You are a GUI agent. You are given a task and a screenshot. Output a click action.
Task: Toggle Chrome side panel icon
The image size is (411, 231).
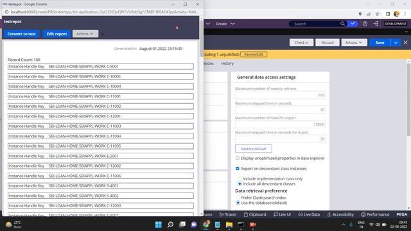(388, 14)
